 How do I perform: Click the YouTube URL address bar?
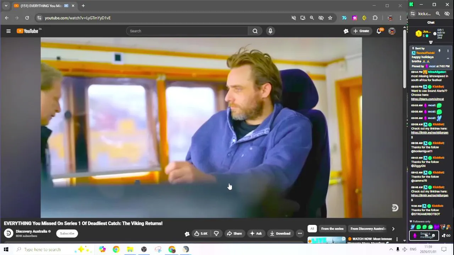[163, 18]
